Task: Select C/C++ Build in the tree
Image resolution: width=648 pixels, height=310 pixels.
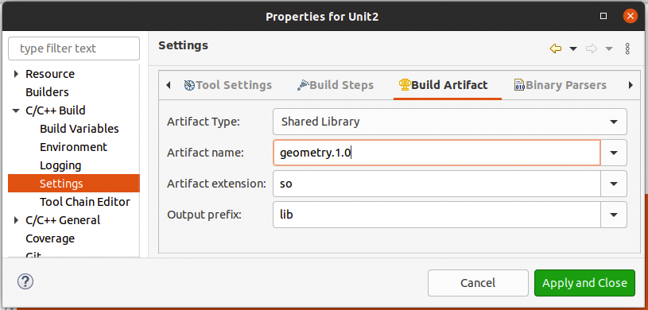Action: [56, 110]
